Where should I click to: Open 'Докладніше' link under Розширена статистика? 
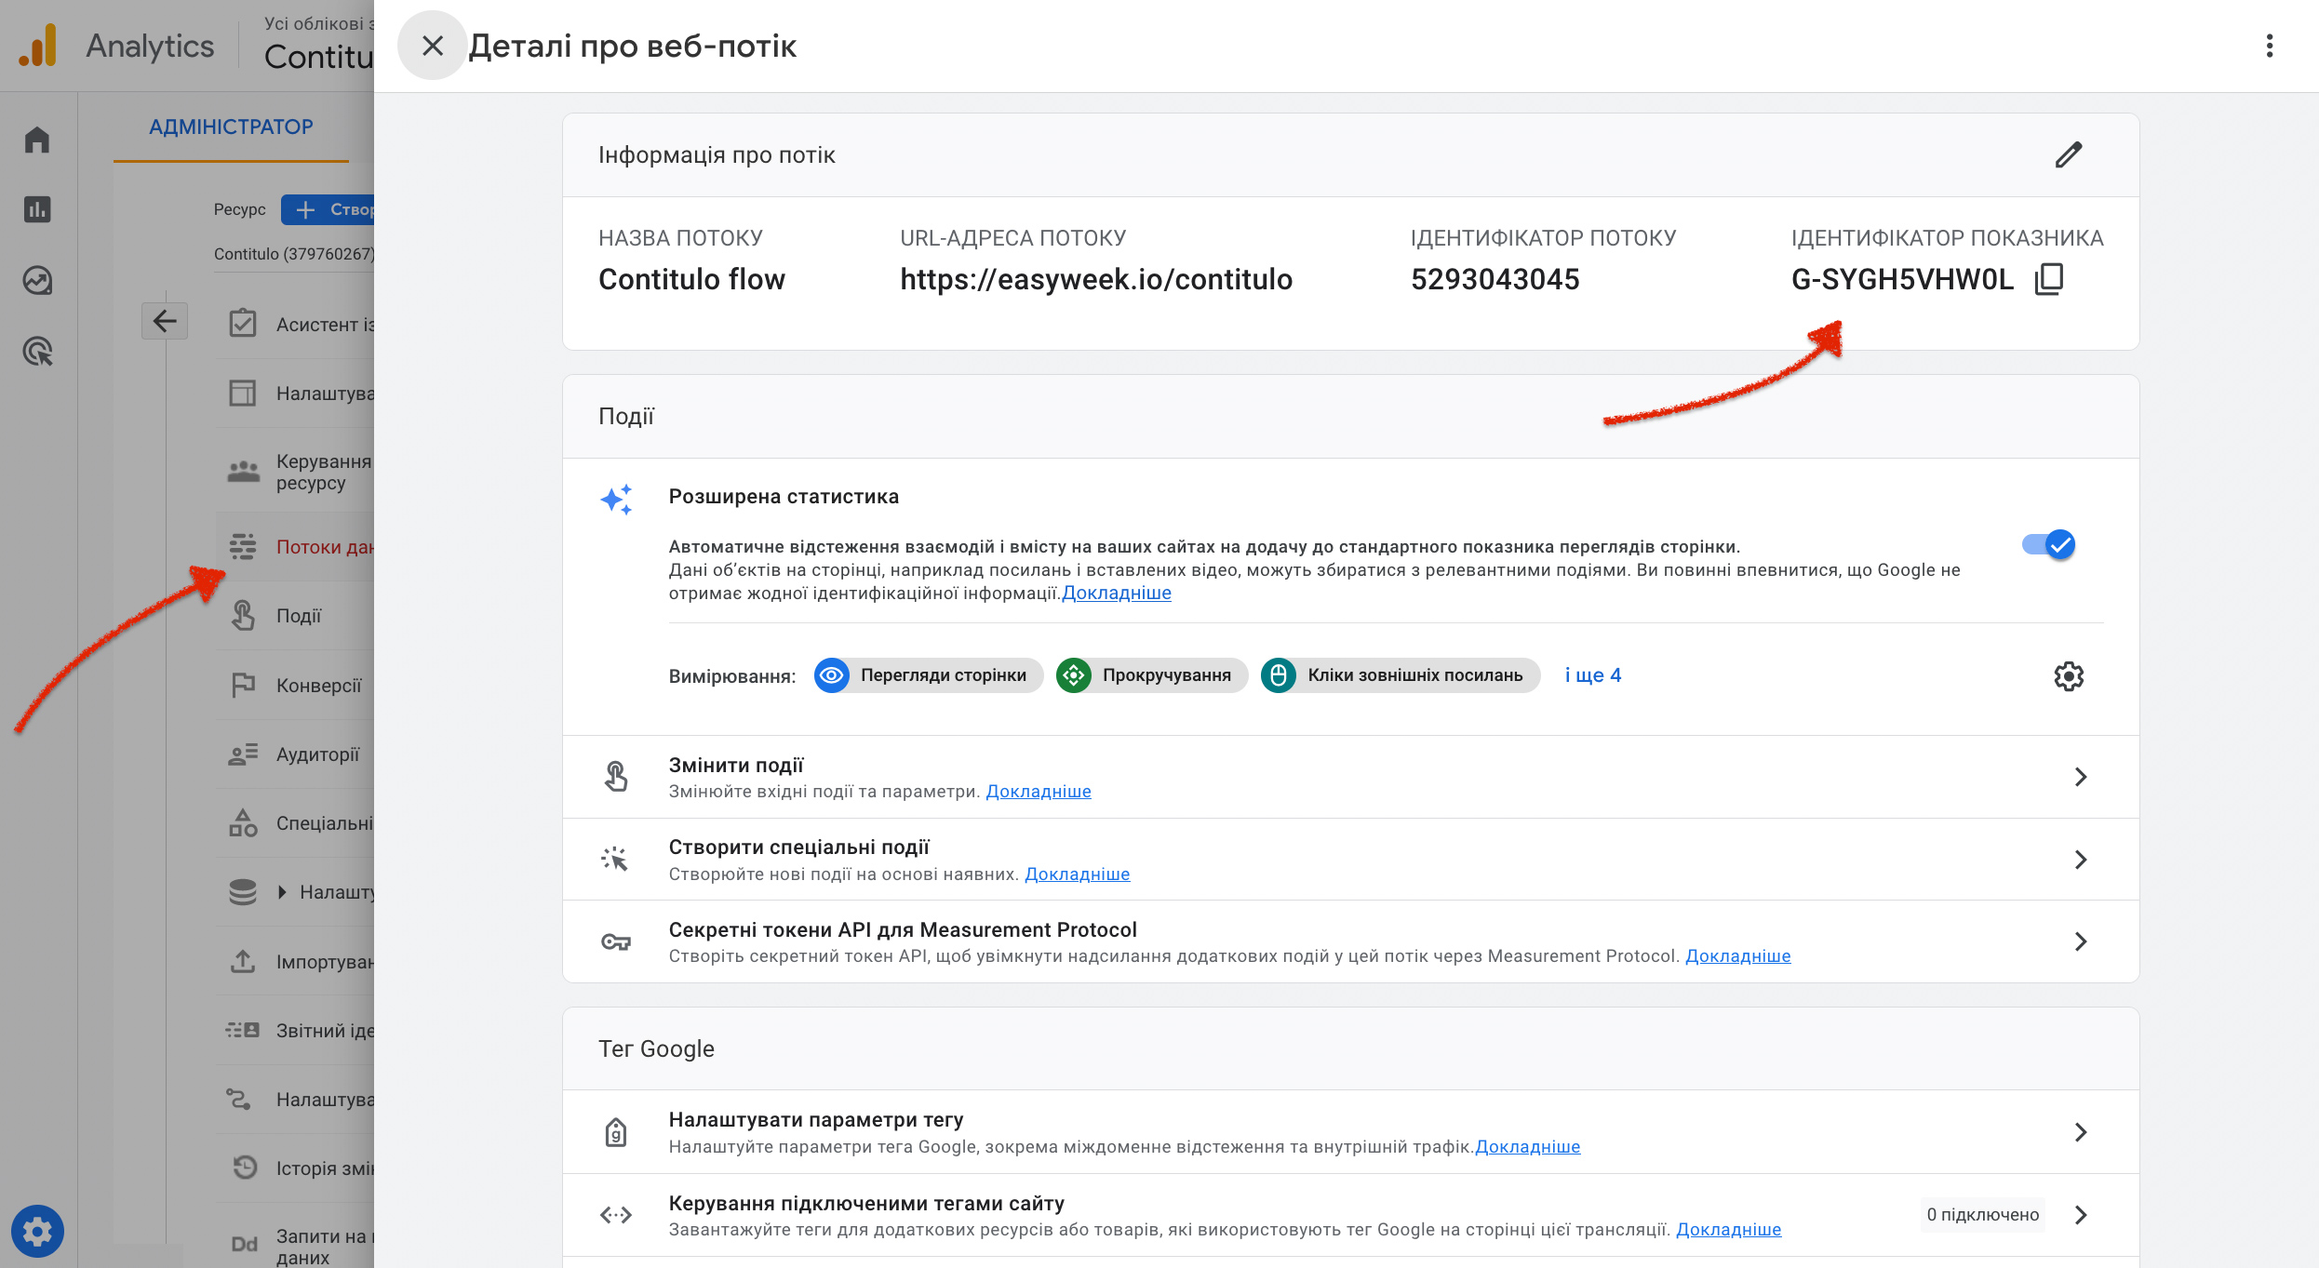coord(1116,593)
